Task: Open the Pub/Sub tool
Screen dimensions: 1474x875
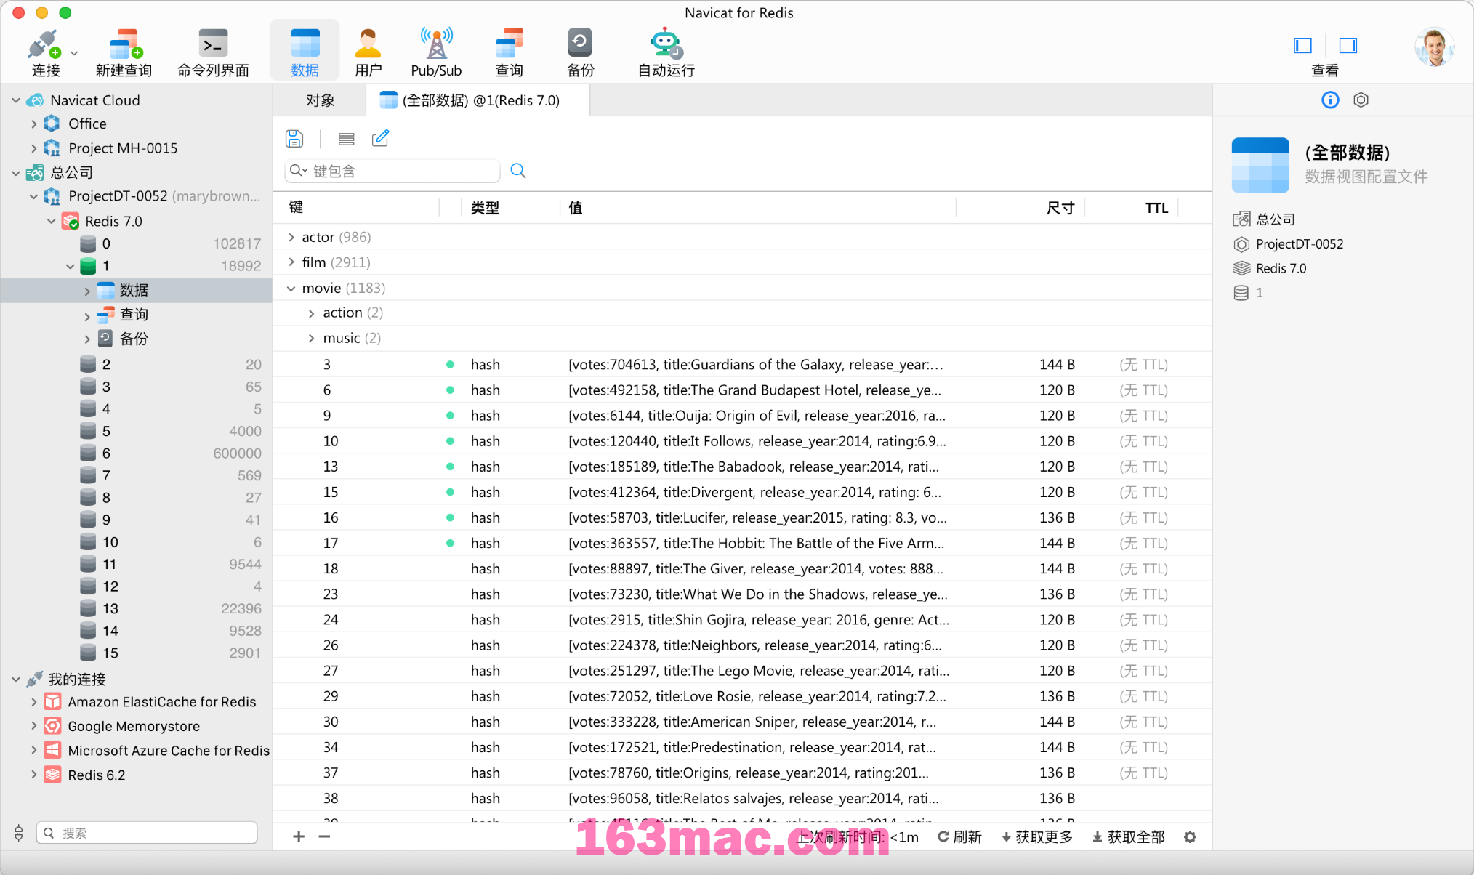Action: tap(436, 51)
